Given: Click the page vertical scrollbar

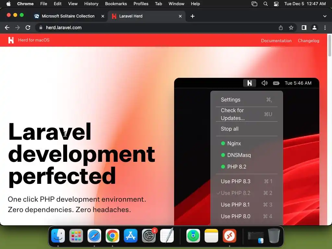Looking at the screenshot, I should coord(329,45).
